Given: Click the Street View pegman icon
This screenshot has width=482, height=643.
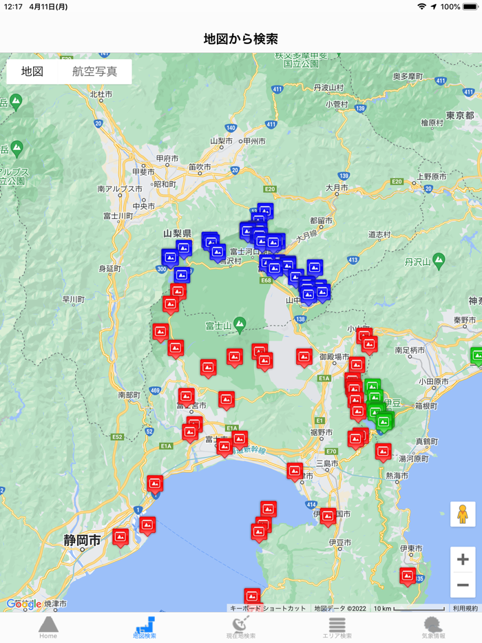Looking at the screenshot, I should [463, 514].
